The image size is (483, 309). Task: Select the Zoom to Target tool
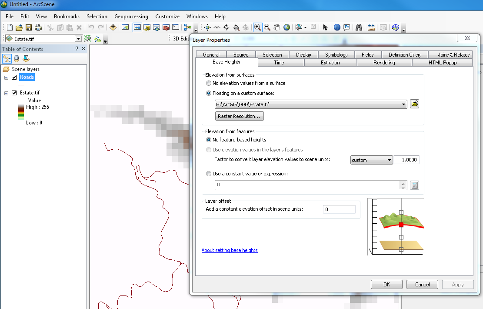(x=236, y=27)
